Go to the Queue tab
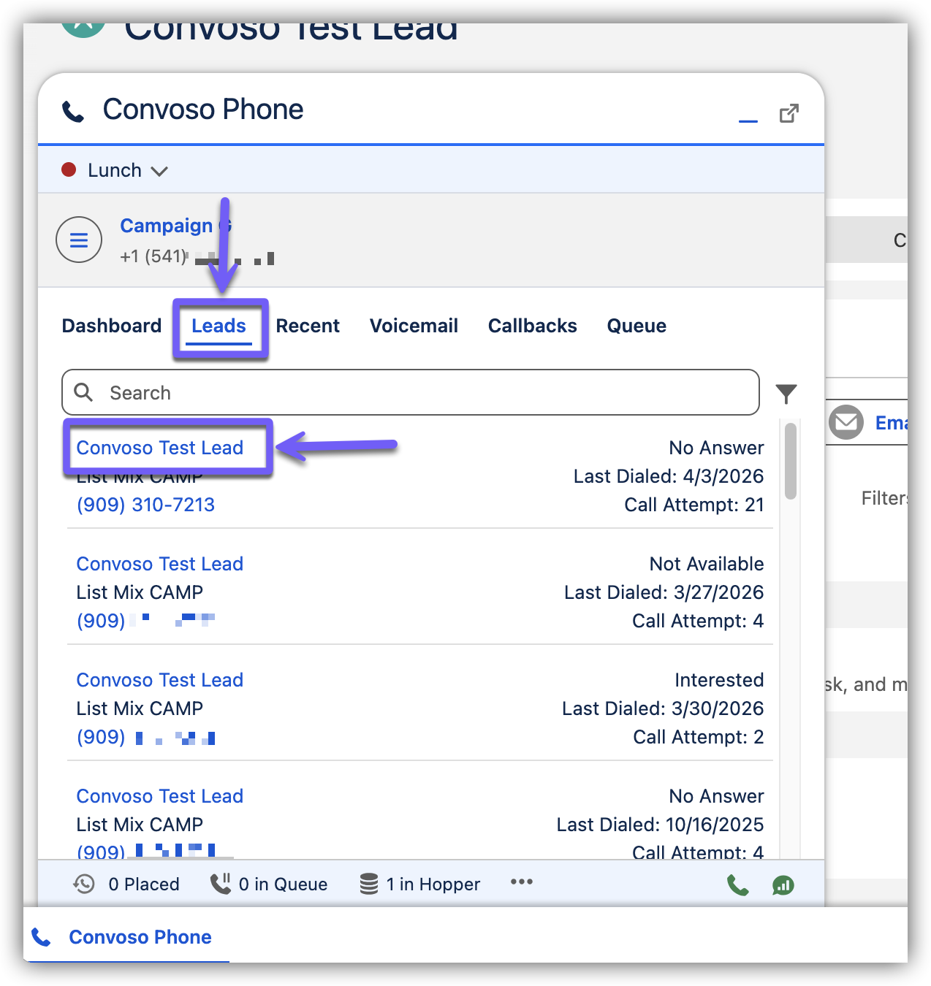The height and width of the screenshot is (986, 931). click(x=636, y=326)
